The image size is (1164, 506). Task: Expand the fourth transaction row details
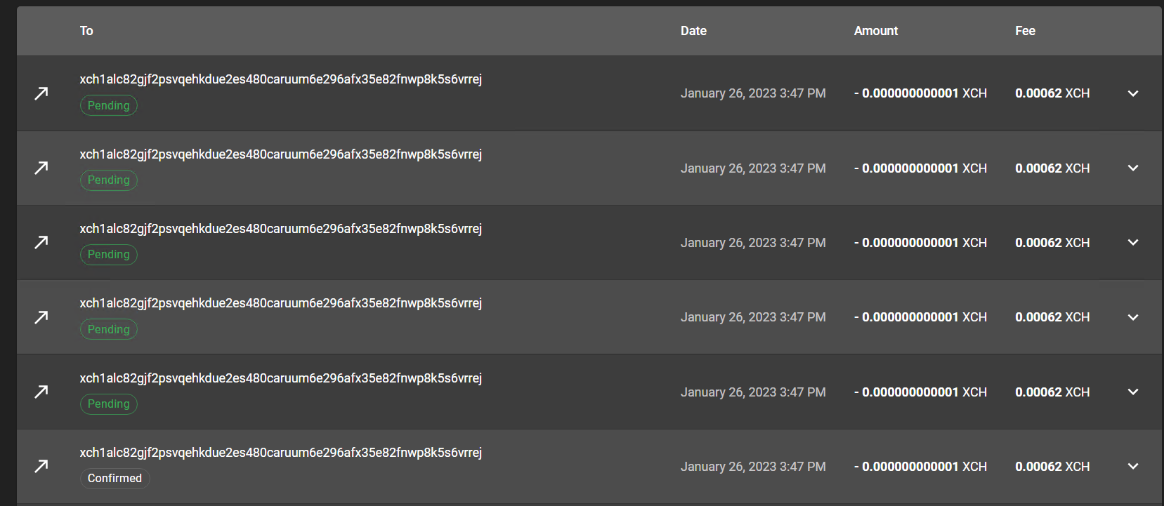[1133, 317]
